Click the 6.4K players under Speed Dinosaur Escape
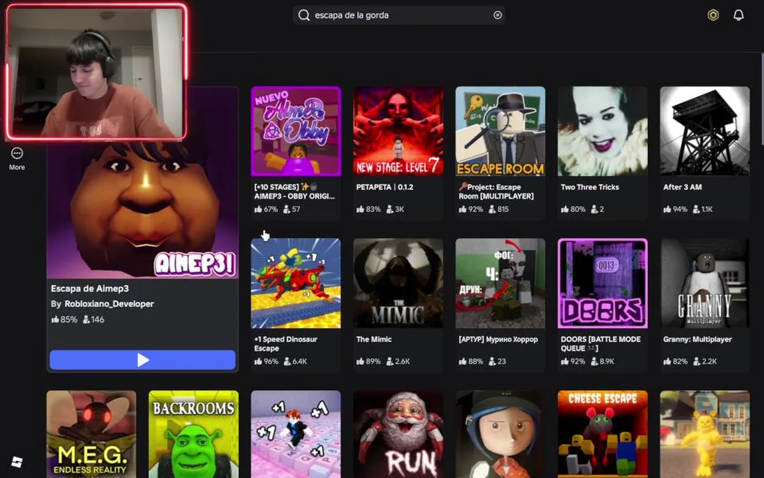764x478 pixels. tap(296, 361)
